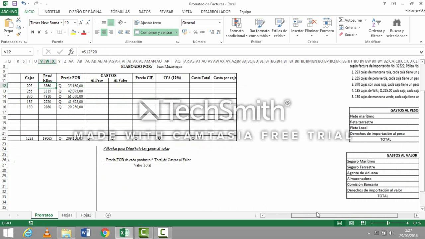This screenshot has width=425, height=239.
Task: Select cell with Peso/Kilos value 5860
Action: 47,86
